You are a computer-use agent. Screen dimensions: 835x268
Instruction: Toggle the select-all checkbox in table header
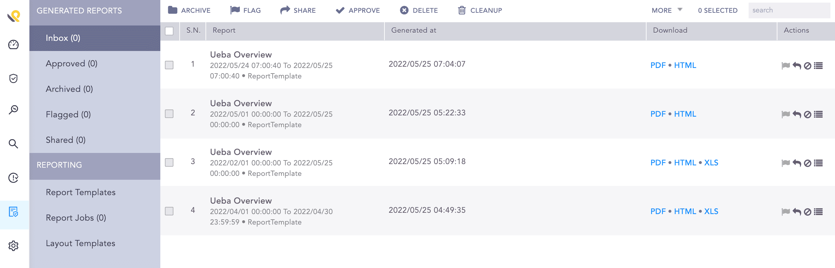pyautogui.click(x=169, y=31)
